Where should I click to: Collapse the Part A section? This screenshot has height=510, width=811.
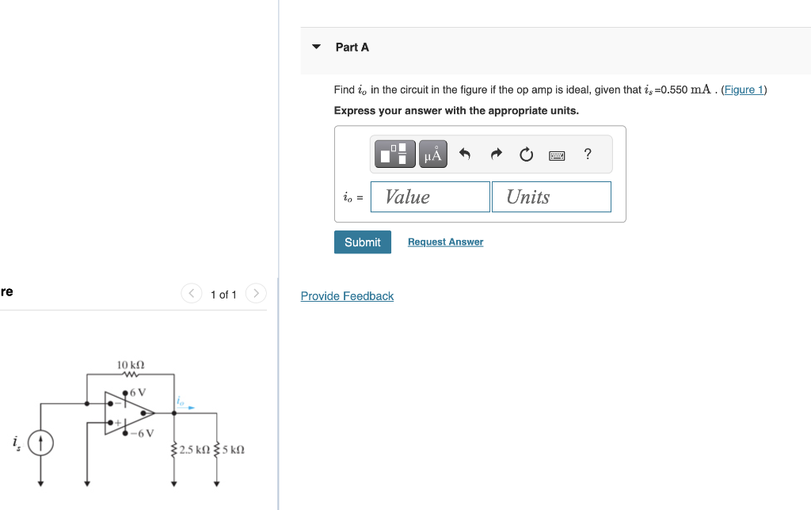pos(314,47)
